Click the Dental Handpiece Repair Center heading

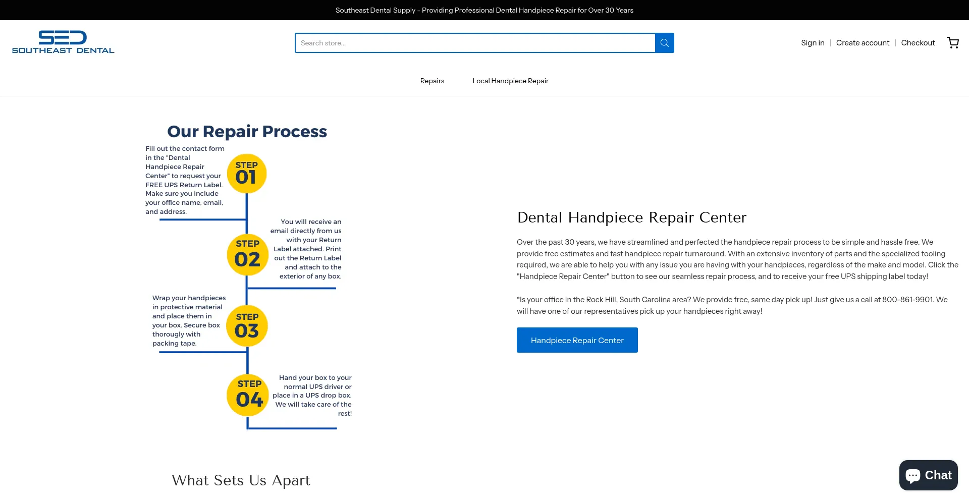coord(631,217)
